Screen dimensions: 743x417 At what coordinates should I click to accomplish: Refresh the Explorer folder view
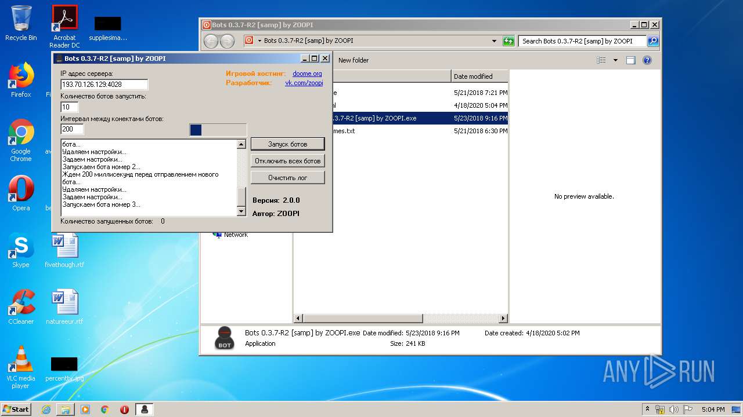coord(508,41)
